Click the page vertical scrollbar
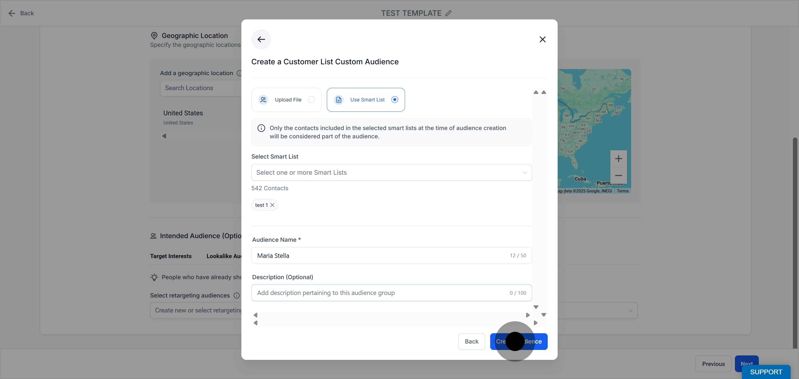 coord(795,242)
